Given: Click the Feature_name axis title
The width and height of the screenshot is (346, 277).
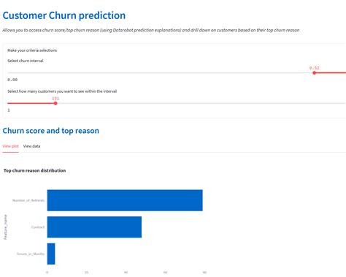Looking at the screenshot, I should point(5,227).
